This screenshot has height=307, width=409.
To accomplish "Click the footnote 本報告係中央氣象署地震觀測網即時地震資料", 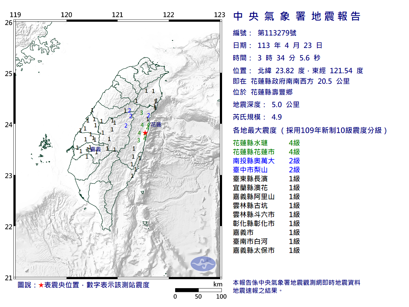I will 297,283.
